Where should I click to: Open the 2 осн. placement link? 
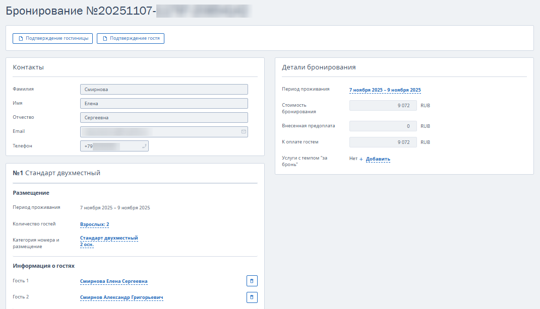87,245
